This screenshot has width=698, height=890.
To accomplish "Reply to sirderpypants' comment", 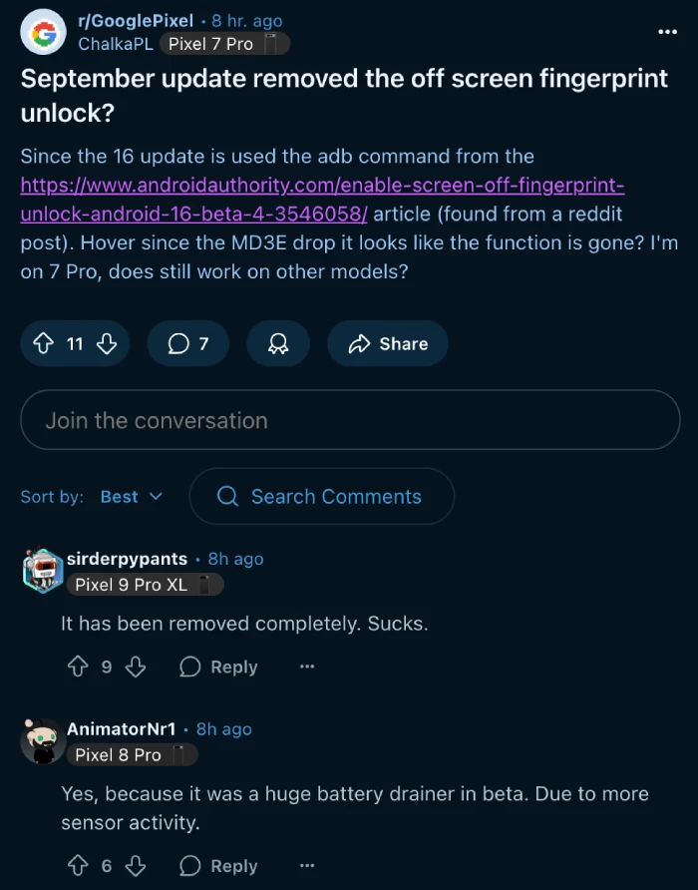I will [x=218, y=667].
